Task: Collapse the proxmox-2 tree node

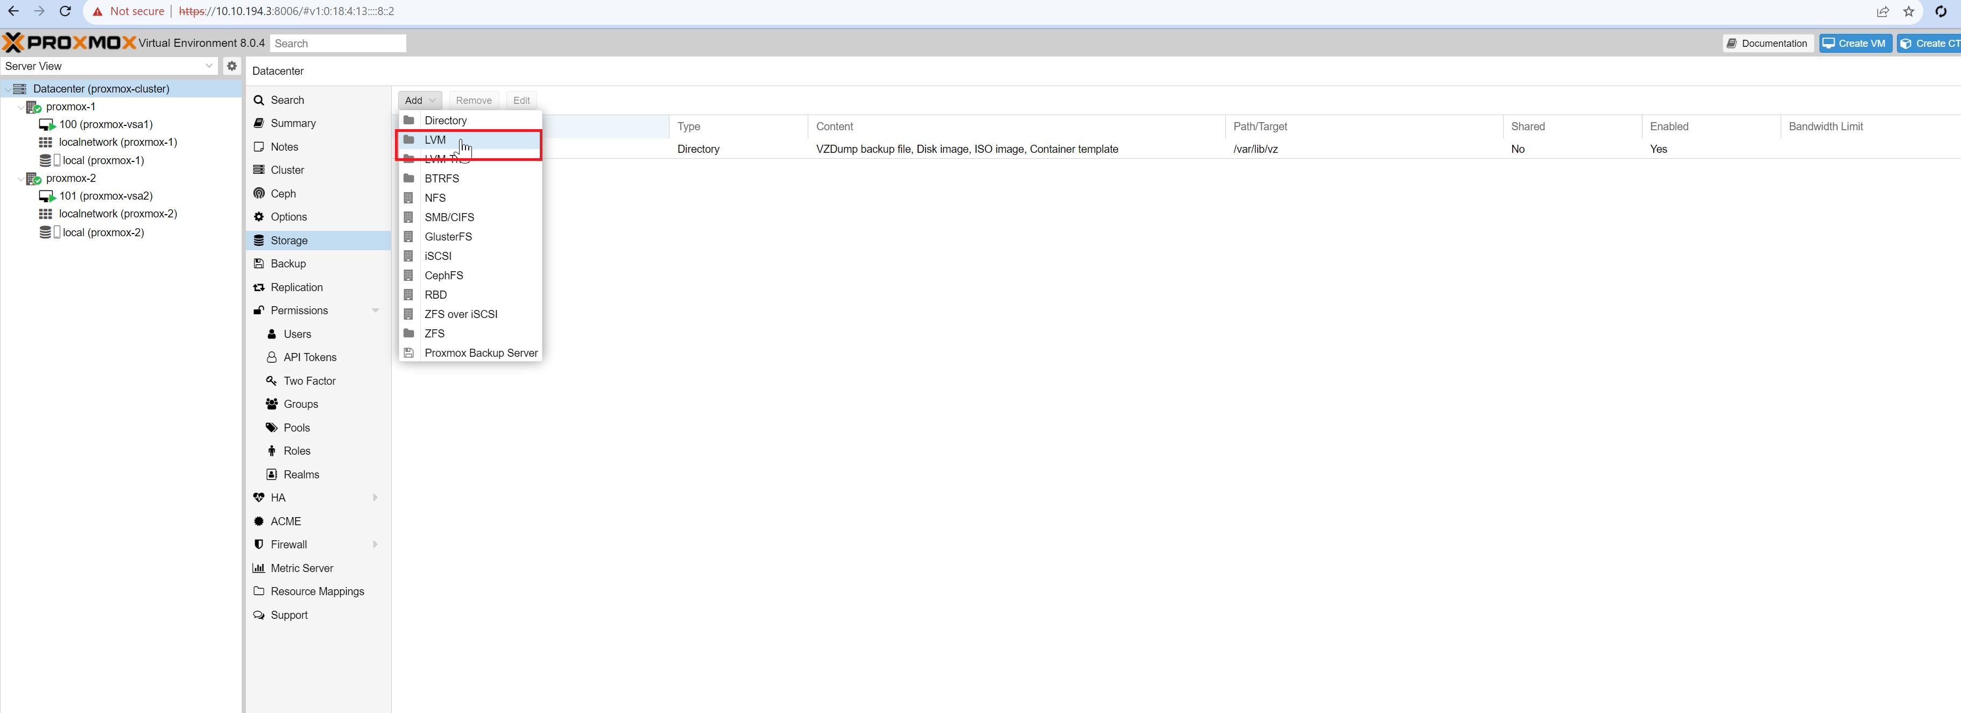Action: (20, 179)
